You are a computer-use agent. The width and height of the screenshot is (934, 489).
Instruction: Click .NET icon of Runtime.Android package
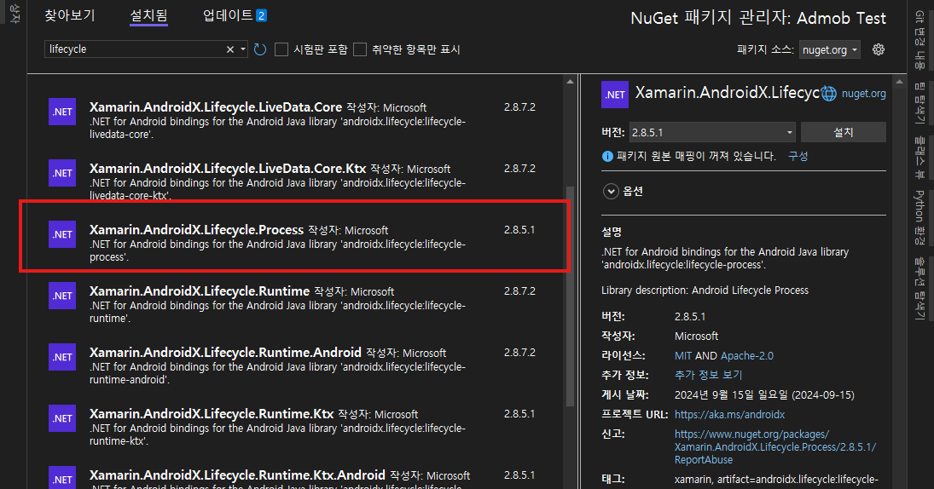click(x=62, y=357)
